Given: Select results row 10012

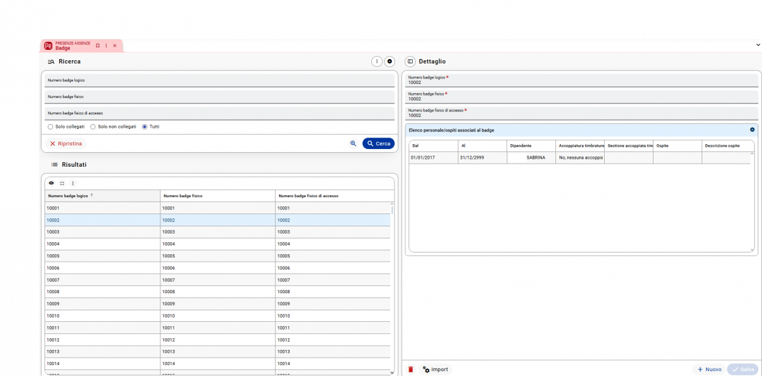Looking at the screenshot, I should coord(218,339).
